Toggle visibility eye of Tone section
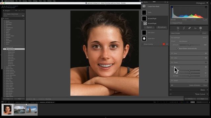 [206, 53]
